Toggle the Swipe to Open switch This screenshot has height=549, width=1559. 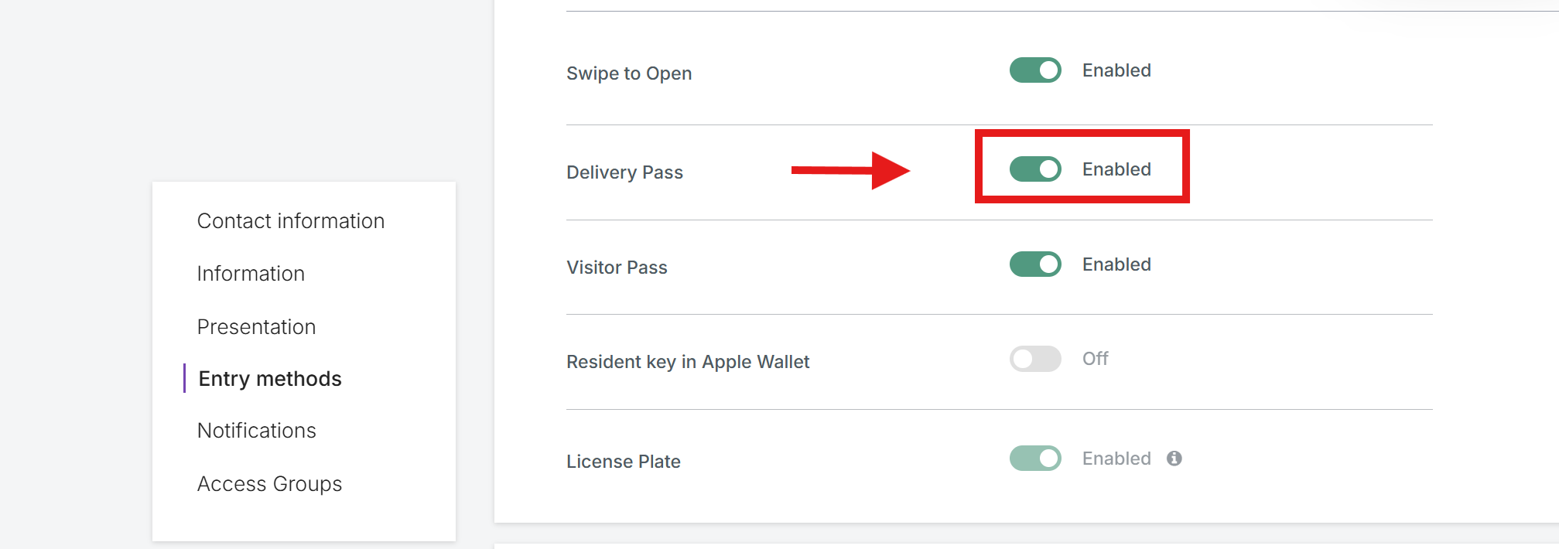(1035, 70)
